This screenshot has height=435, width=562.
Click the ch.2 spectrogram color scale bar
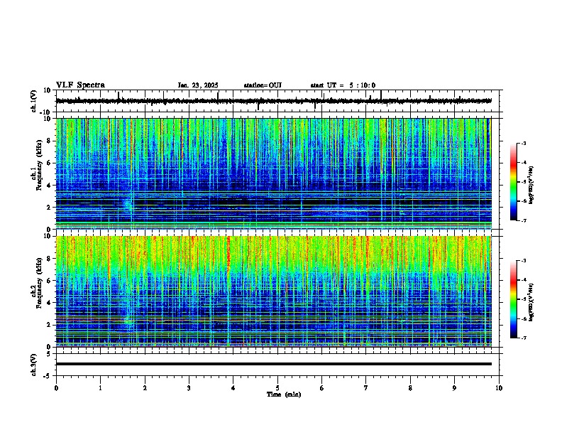point(514,299)
